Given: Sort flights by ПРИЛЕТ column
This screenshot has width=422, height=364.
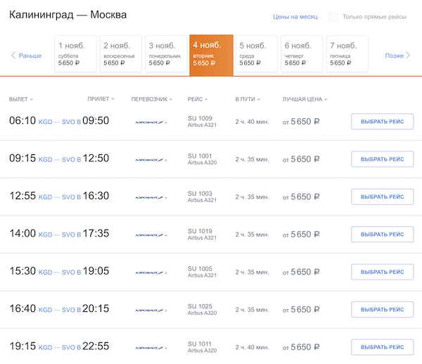Looking at the screenshot, I should 101,99.
